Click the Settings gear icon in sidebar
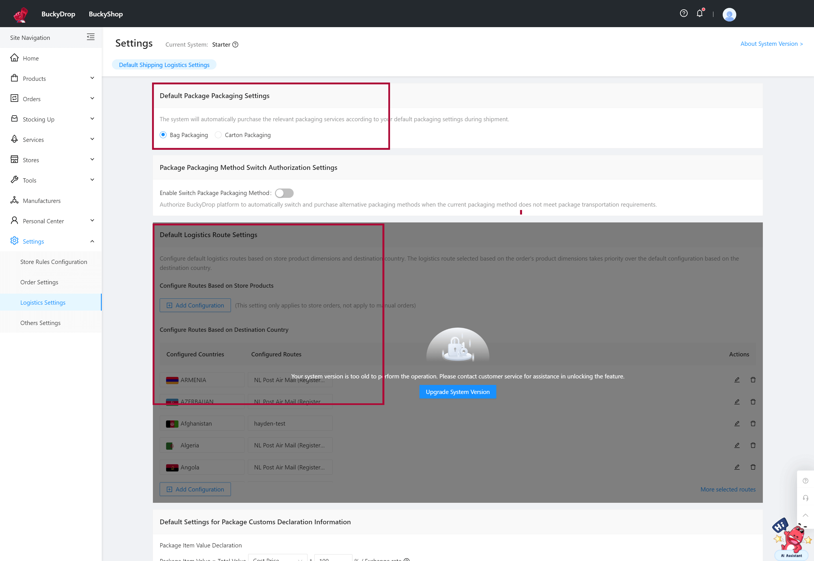This screenshot has width=814, height=561. click(14, 241)
